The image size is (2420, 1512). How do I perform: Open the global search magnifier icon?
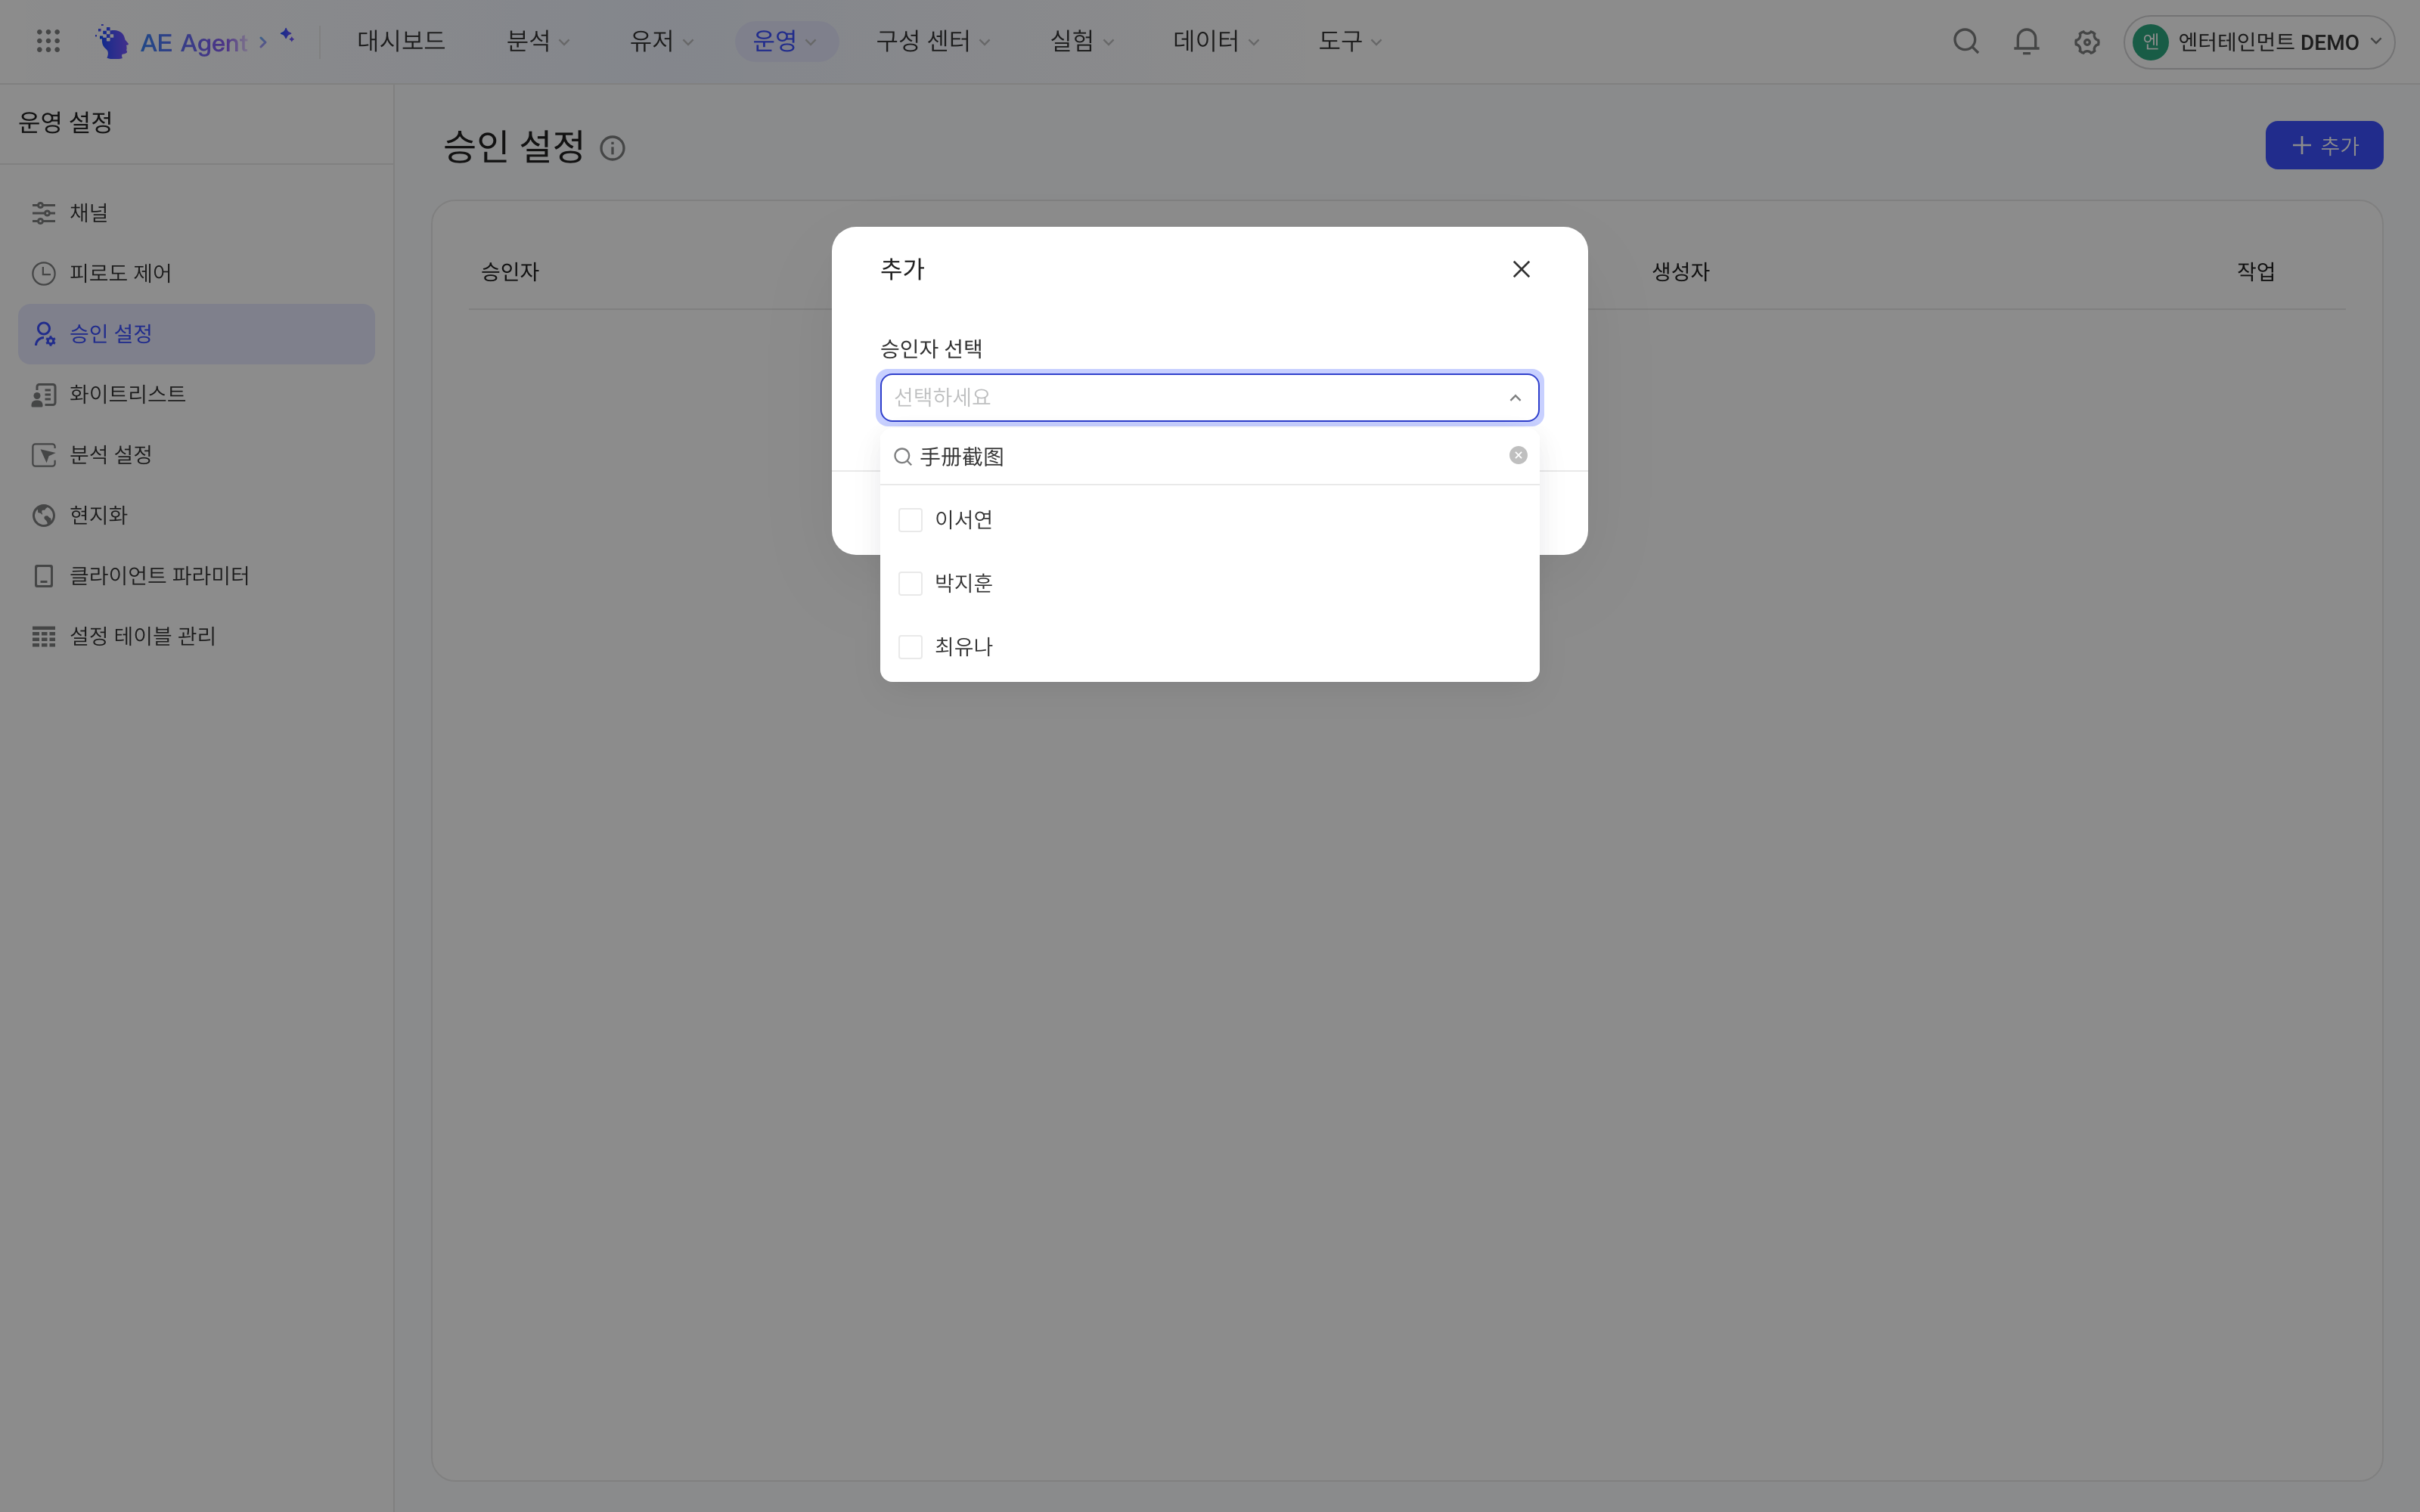click(1966, 41)
